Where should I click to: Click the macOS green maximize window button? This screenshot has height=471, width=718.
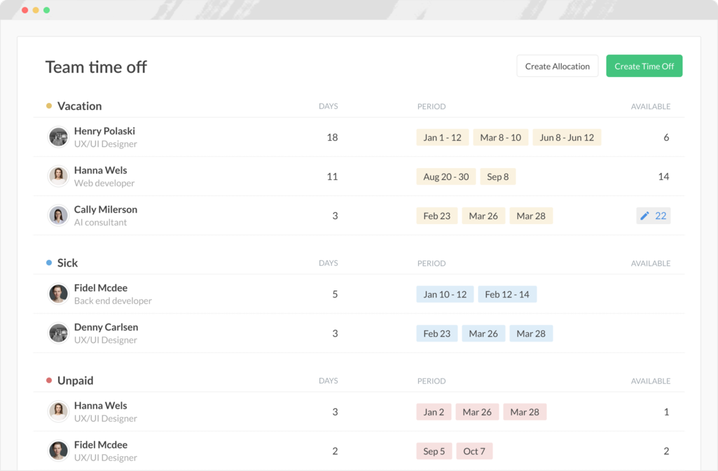pos(46,10)
